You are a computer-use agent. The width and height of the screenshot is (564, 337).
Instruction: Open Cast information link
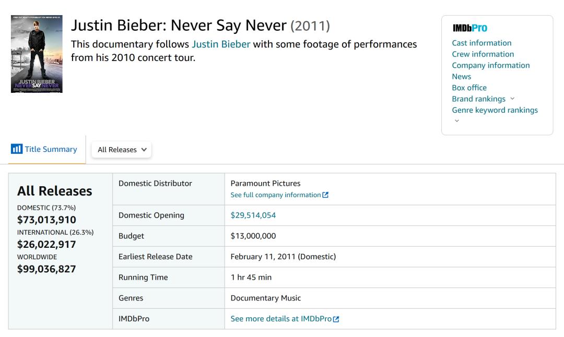(481, 43)
